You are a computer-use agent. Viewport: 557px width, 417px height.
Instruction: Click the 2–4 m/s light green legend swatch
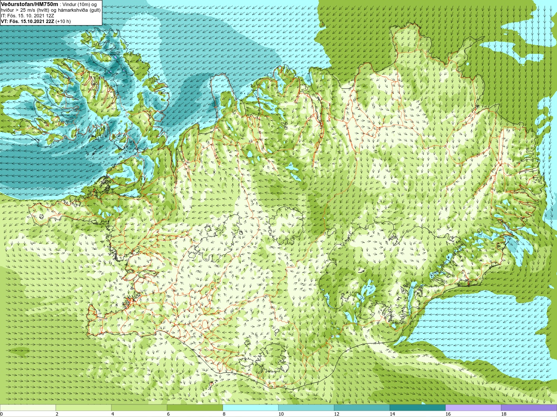coord(84,408)
